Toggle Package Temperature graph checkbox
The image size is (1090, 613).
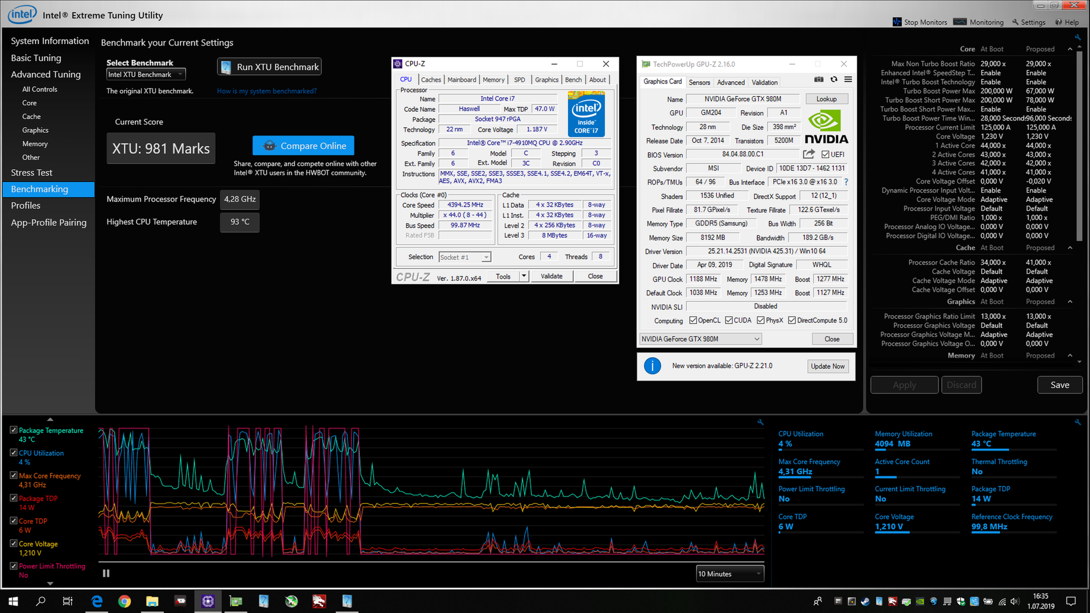[x=14, y=430]
